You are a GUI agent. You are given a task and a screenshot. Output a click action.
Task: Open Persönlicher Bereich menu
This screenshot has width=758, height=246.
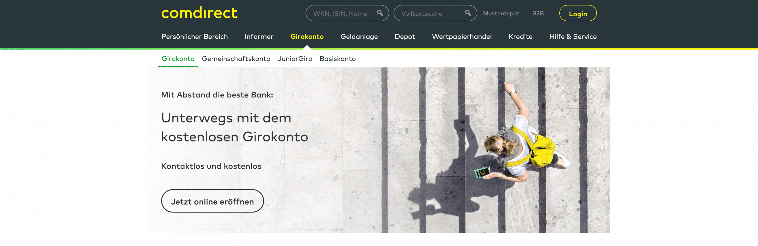point(195,36)
